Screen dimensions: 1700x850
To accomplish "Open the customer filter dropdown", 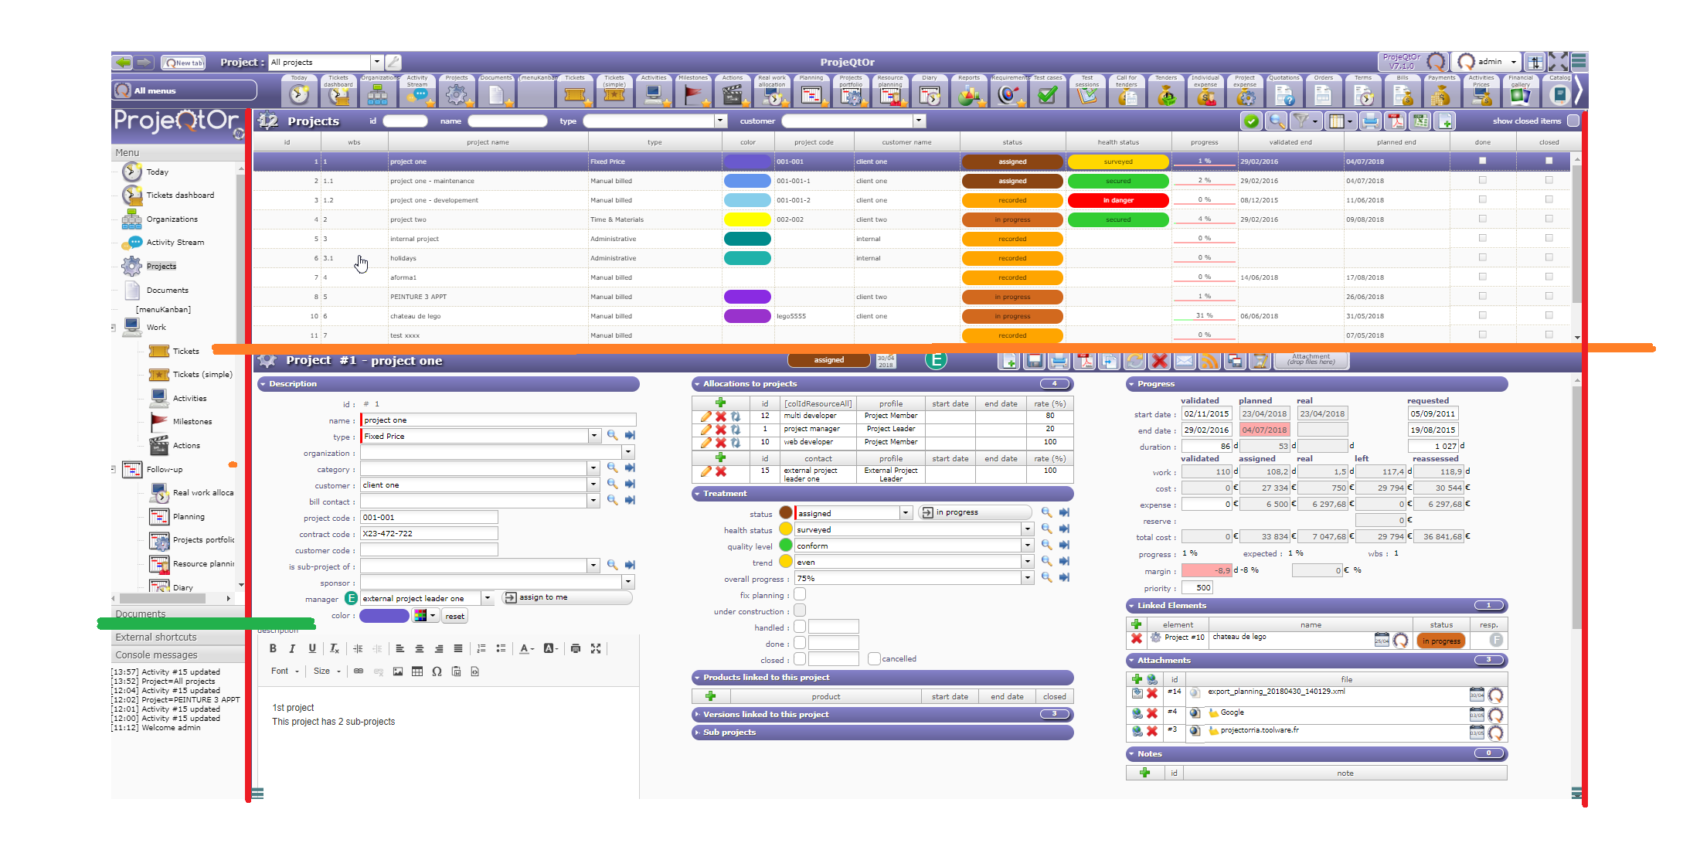I will click(919, 121).
